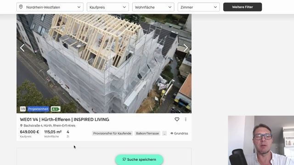Click the 115,05 m² living area value
The width and height of the screenshot is (294, 165).
(53, 132)
